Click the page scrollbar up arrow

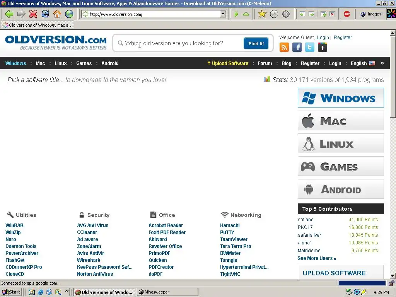point(393,32)
